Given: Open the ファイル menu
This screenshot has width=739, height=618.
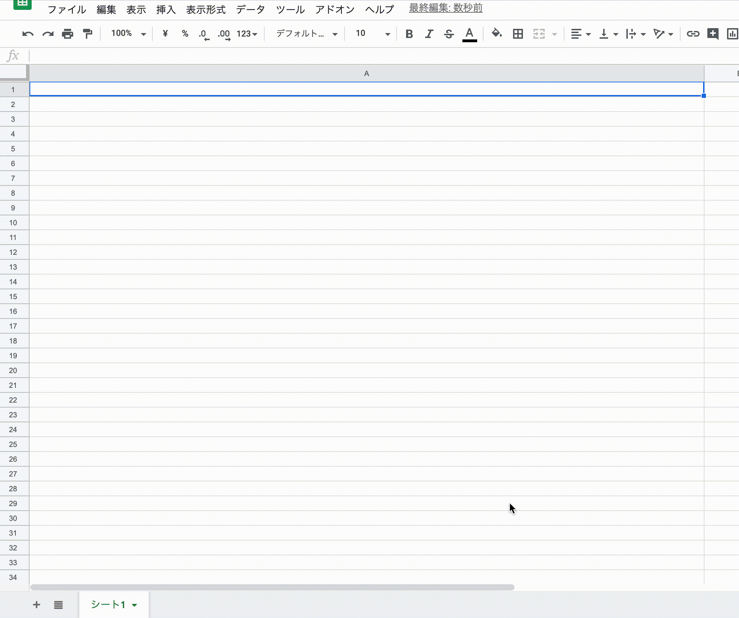Looking at the screenshot, I should point(67,10).
